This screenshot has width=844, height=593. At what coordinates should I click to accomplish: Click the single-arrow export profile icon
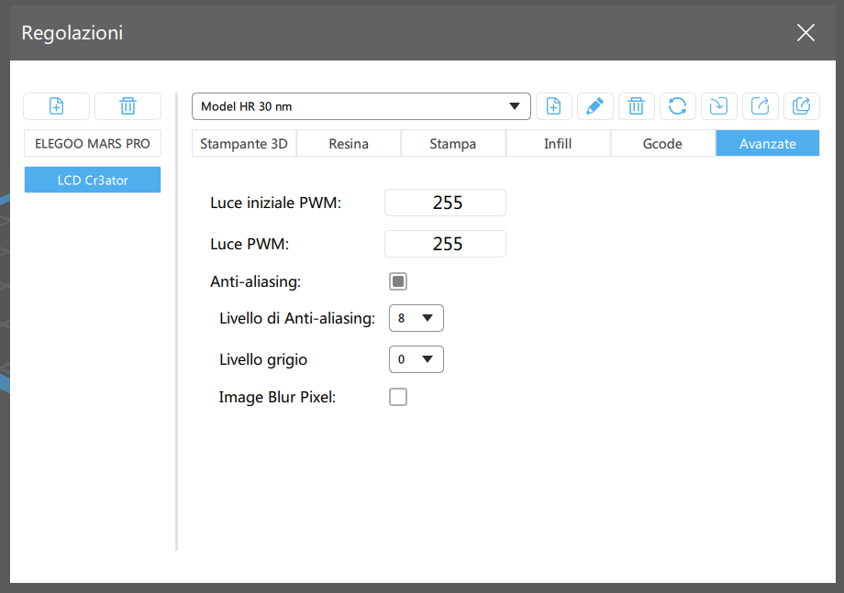760,106
